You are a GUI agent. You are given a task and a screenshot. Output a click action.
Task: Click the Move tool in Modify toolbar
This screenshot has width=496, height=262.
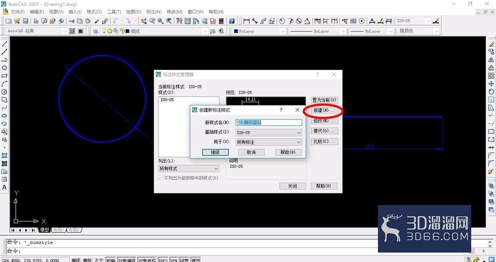point(491,83)
